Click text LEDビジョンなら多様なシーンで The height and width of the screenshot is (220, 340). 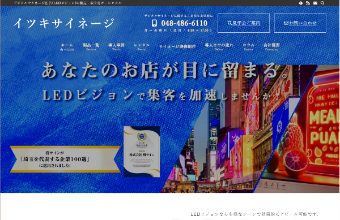click(x=255, y=214)
